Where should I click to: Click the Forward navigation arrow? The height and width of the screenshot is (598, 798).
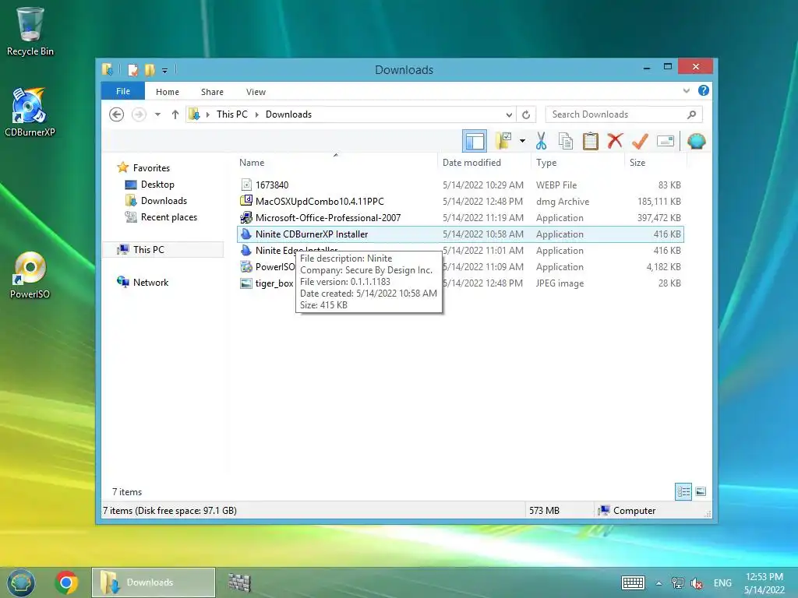139,114
